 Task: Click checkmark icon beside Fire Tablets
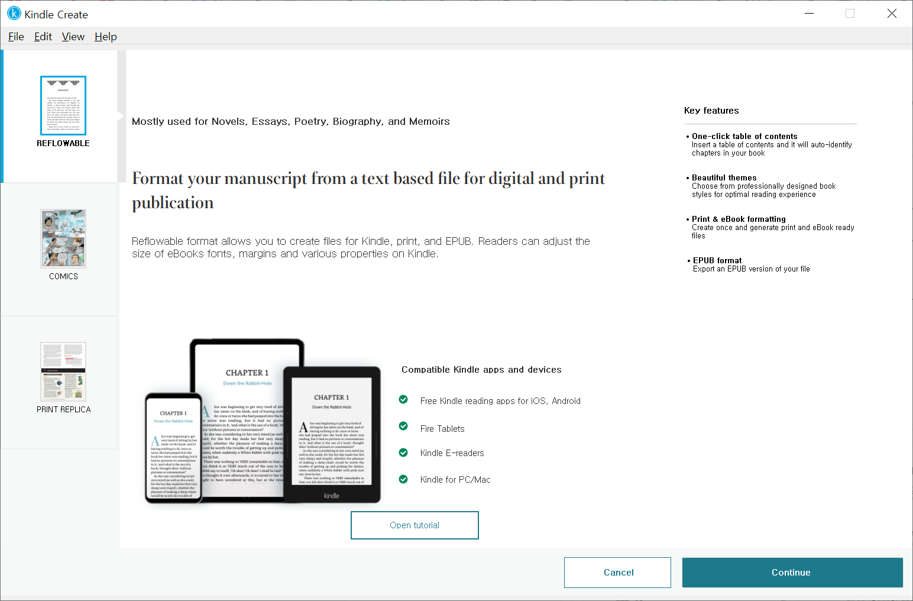(x=403, y=426)
